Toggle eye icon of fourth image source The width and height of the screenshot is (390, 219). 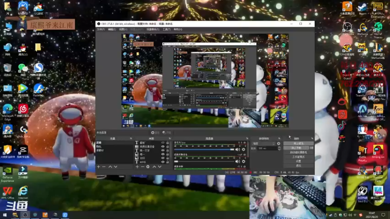point(163,154)
